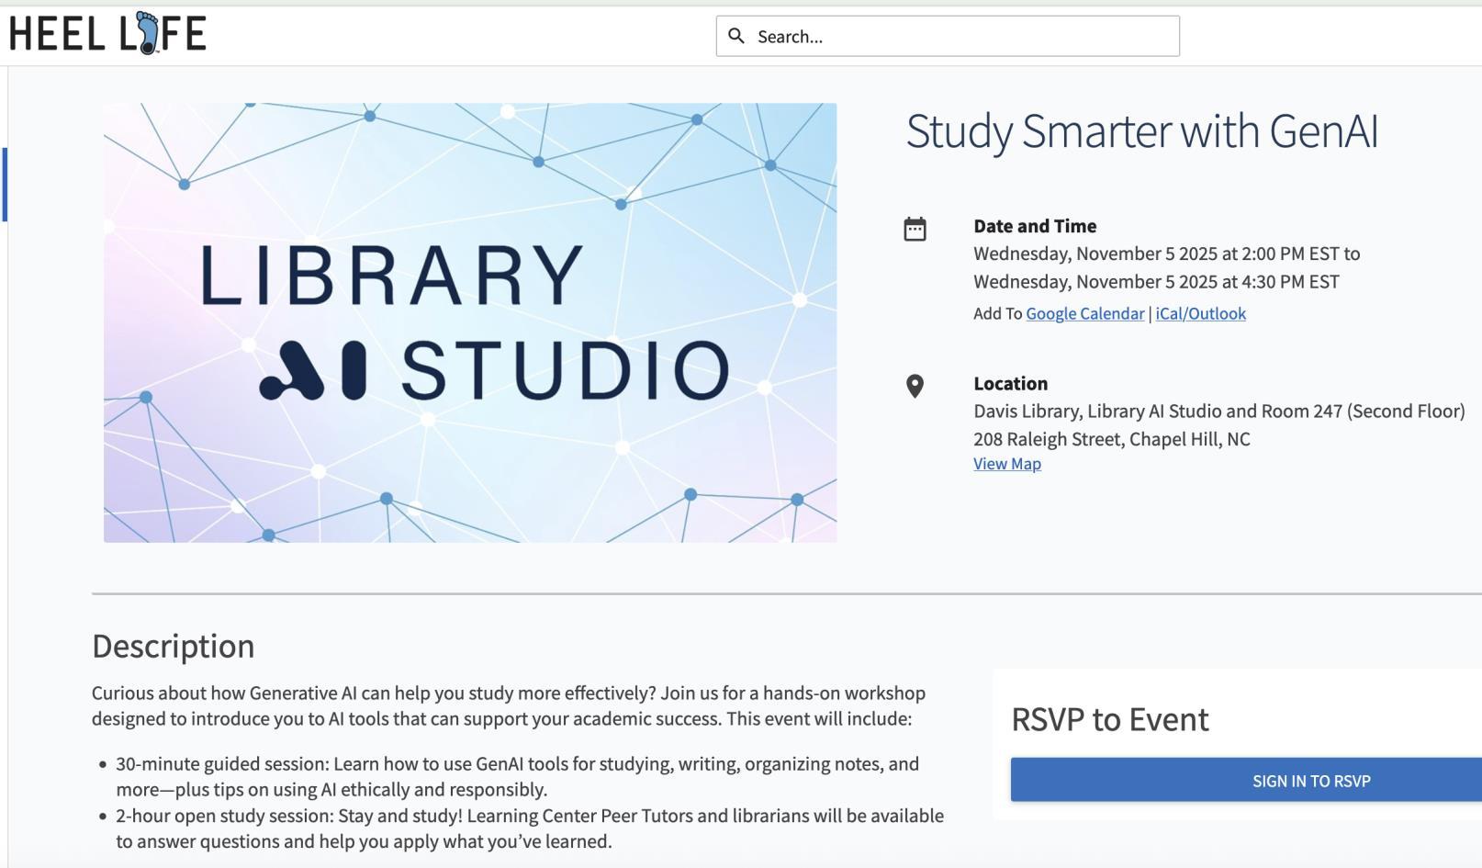Open the iCal/Outlook link
The width and height of the screenshot is (1482, 868).
tap(1200, 313)
